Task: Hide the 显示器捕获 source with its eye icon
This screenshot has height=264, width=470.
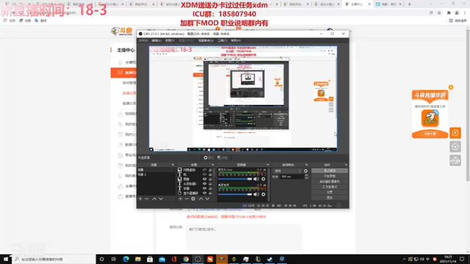Action: click(204, 193)
